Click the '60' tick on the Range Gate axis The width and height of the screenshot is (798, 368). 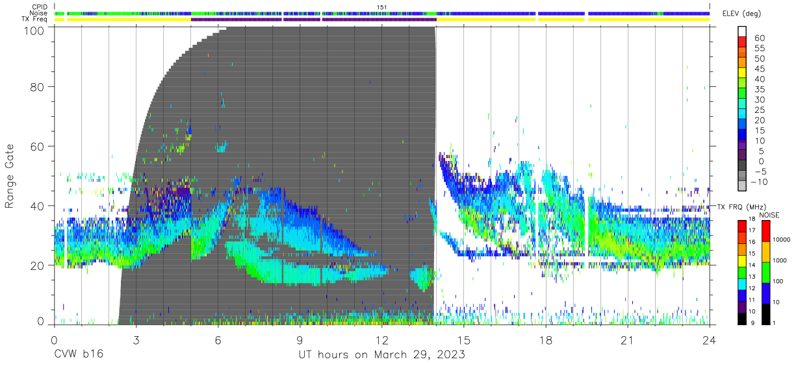tap(38, 147)
